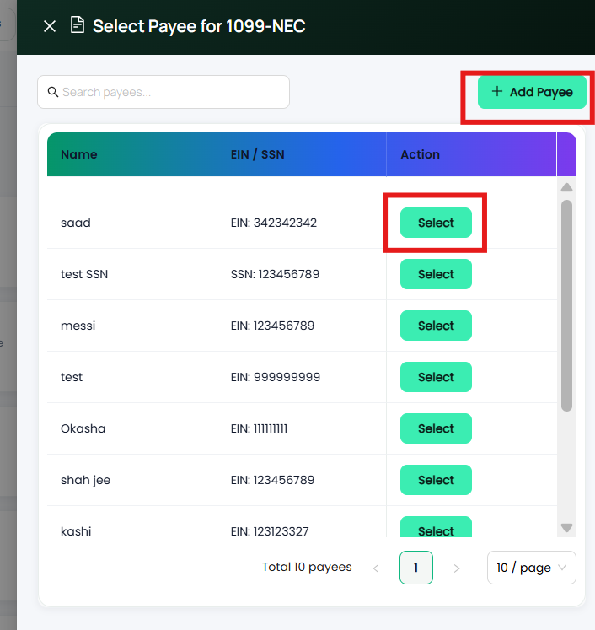Viewport: 595px width, 630px height.
Task: Click SSN: 123456789
Action: pyautogui.click(x=275, y=274)
